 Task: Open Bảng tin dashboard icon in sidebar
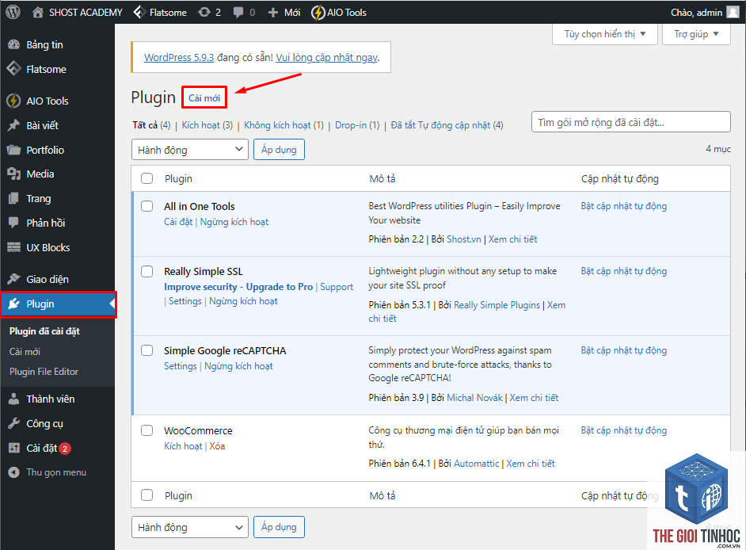point(13,44)
